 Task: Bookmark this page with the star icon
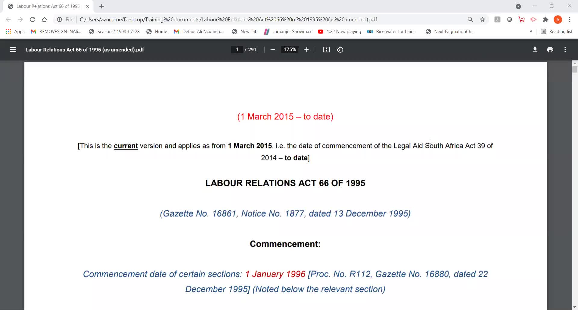point(482,20)
